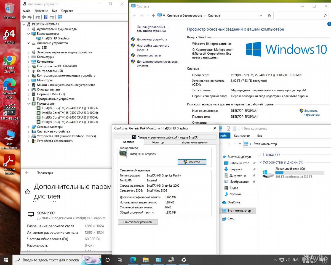Viewport: 331px width, 265px height.
Task: Open the Корзина desktop icon
Action: (x=9, y=10)
